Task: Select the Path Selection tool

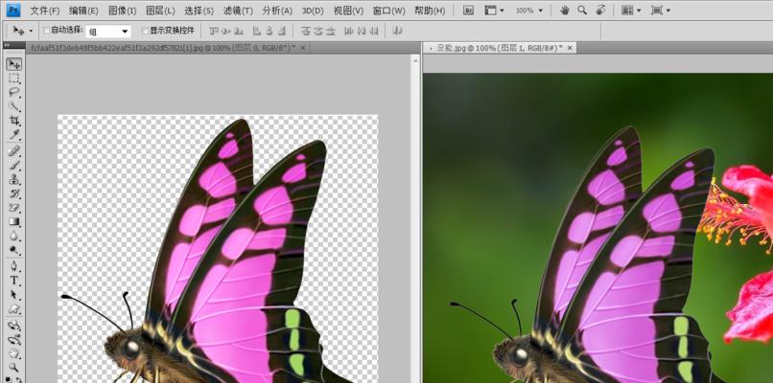Action: coord(14,295)
